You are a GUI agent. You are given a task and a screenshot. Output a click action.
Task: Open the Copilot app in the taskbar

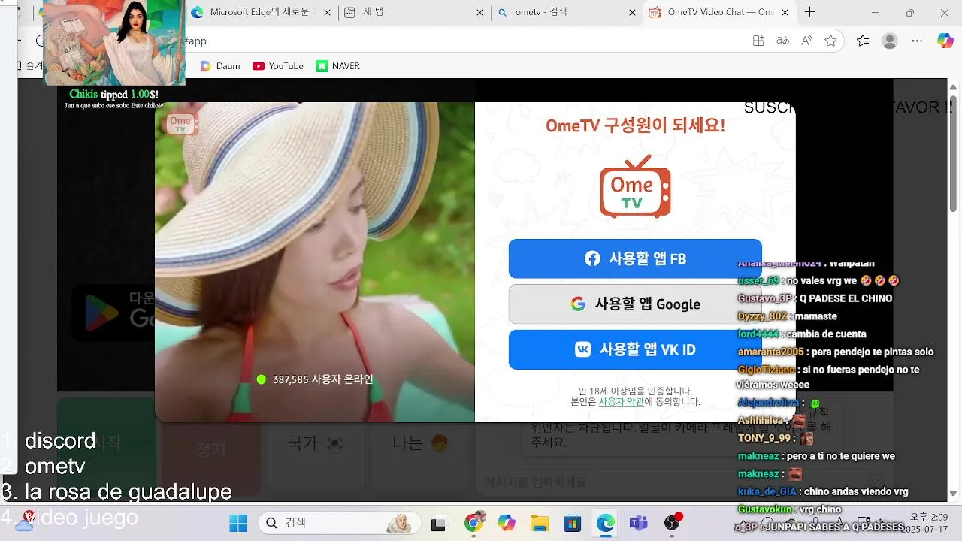[x=507, y=523]
